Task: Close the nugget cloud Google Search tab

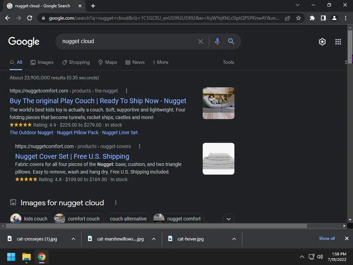Action: tap(80, 6)
